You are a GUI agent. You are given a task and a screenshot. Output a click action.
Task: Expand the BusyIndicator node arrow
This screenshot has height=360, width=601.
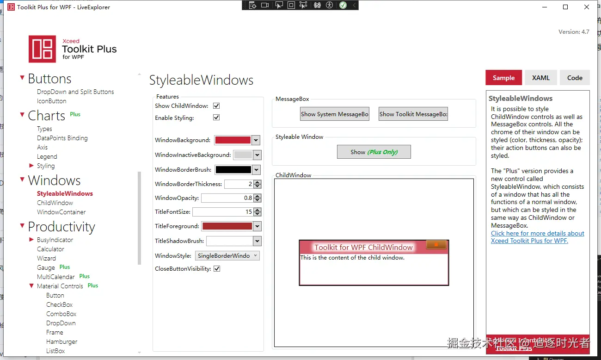click(31, 239)
